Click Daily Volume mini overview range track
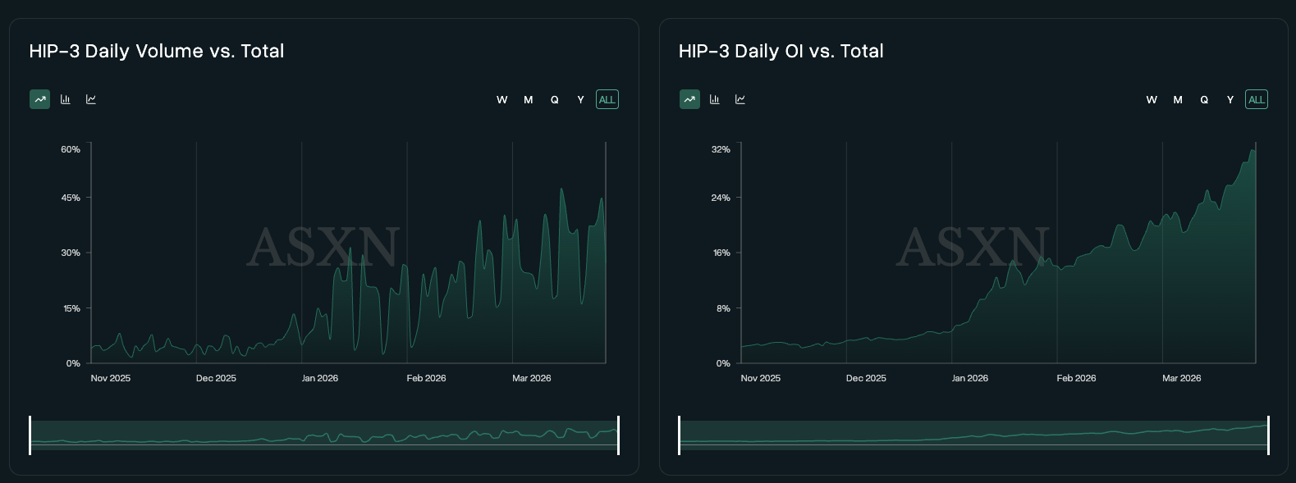Screen dimensions: 1296x483 pyautogui.click(x=324, y=435)
